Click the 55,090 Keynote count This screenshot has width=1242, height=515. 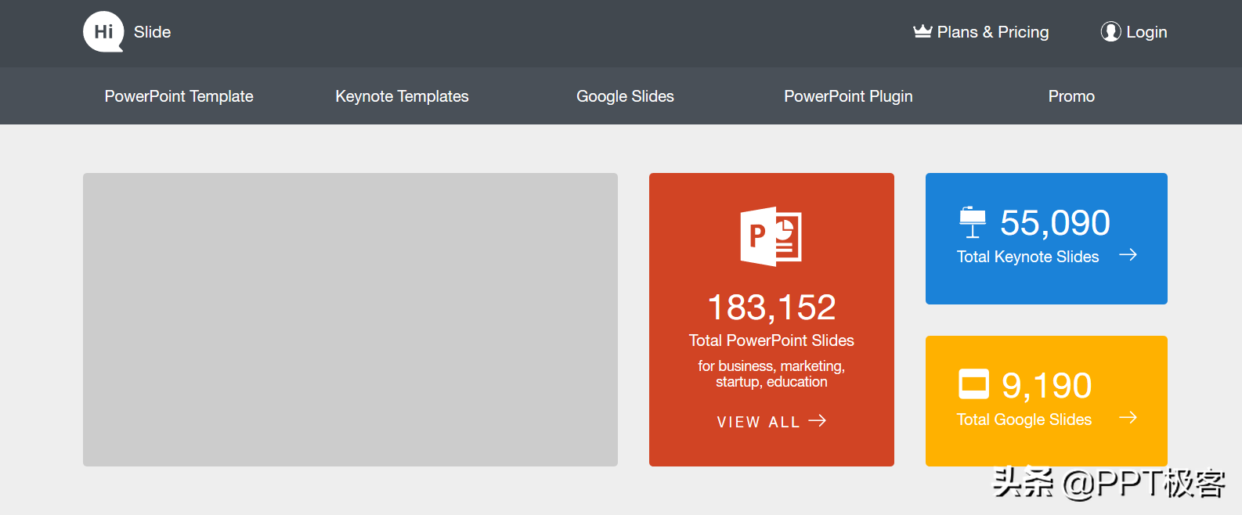1055,223
